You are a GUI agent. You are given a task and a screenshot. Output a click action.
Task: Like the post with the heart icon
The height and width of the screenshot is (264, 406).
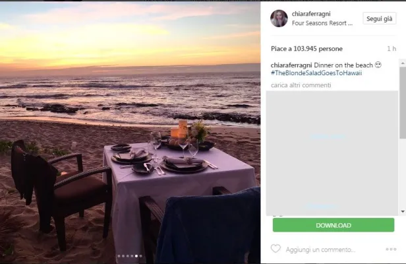coord(275,249)
